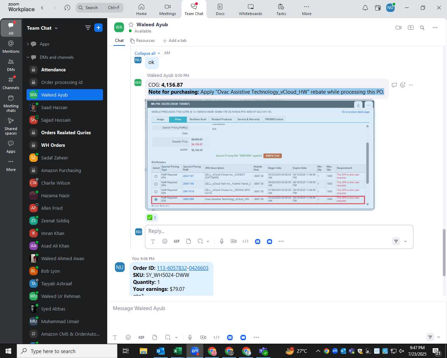
Task: Open the Home tab
Action: pyautogui.click(x=141, y=9)
